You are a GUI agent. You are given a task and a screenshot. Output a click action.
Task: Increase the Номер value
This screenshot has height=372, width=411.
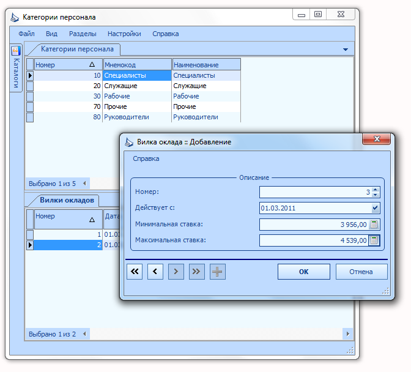coord(376,190)
